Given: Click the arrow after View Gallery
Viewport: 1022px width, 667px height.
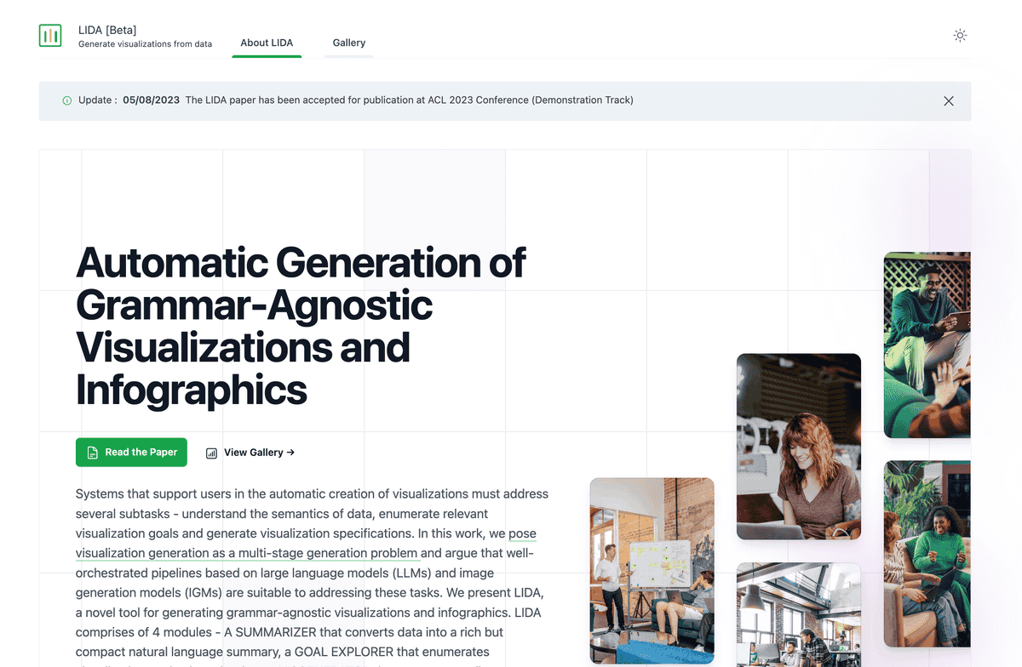Looking at the screenshot, I should click(290, 453).
